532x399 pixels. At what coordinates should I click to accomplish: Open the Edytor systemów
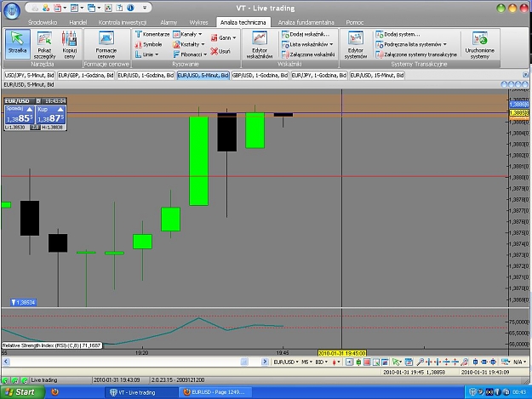coord(356,44)
